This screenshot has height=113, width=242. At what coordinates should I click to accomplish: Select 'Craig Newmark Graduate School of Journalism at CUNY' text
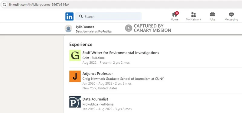click(x=123, y=79)
